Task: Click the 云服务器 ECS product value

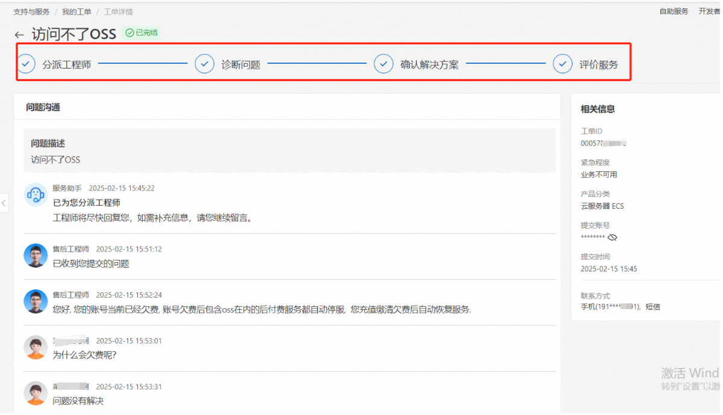Action: pyautogui.click(x=602, y=206)
